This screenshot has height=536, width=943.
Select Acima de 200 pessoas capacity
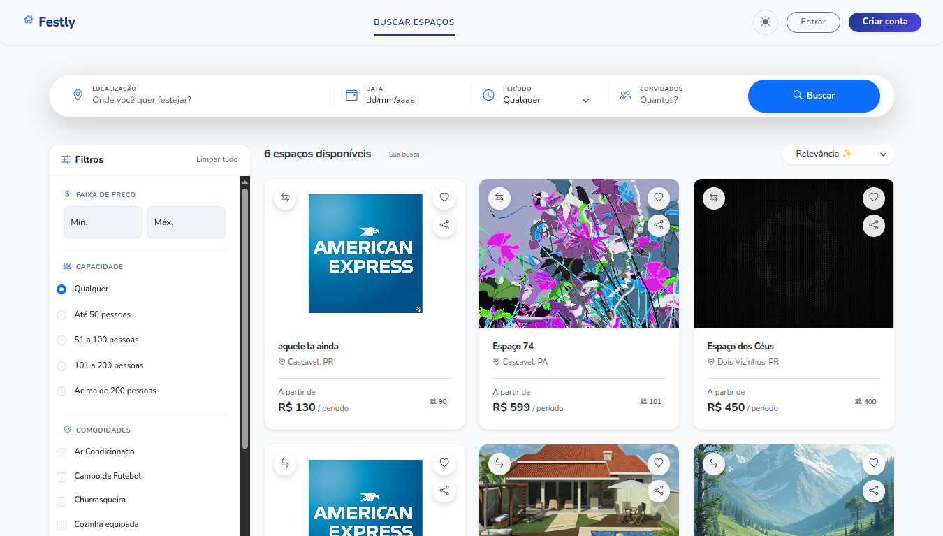tap(61, 391)
